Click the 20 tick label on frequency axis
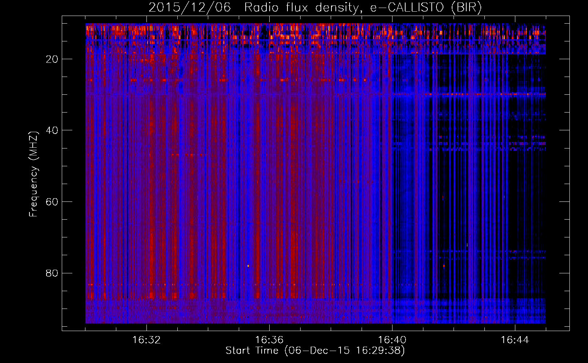The image size is (588, 363). (52, 59)
